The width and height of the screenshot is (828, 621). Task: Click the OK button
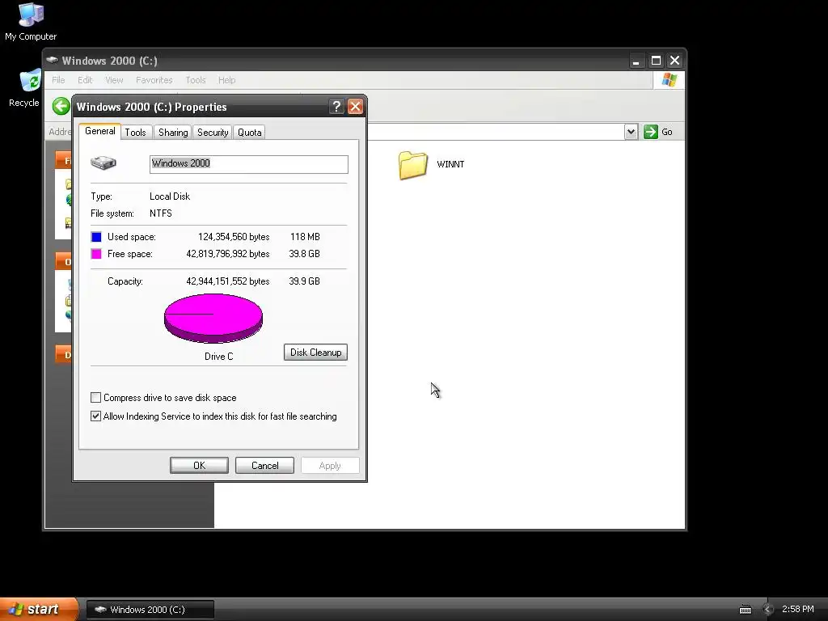click(199, 465)
